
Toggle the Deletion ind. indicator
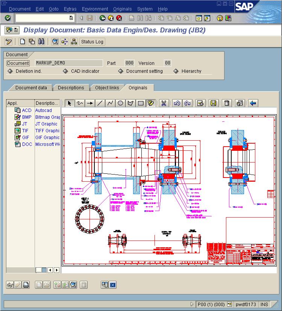tap(10, 71)
